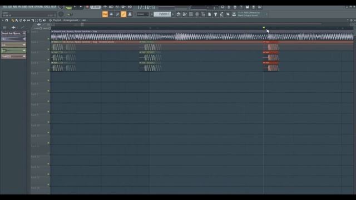The width and height of the screenshot is (356, 200).
Task: Toggle the playlist snap magnet icon
Action: point(7,20)
